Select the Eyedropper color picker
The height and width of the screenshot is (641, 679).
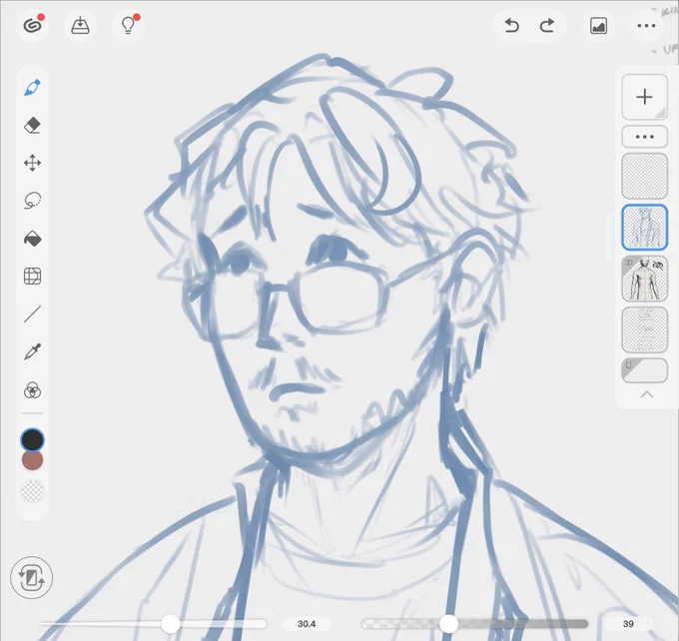point(33,352)
